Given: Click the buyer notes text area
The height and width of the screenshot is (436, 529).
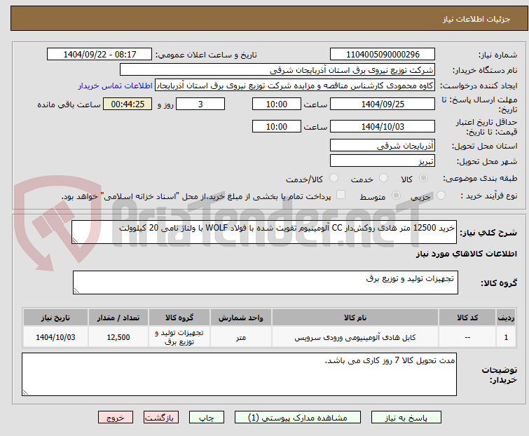Looking at the screenshot, I should coord(239,374).
